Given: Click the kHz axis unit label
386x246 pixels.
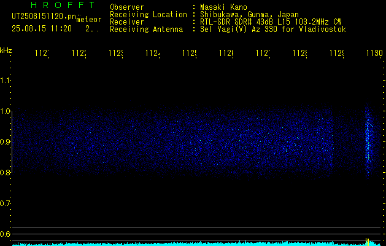Looking at the screenshot, I should click(x=6, y=50).
